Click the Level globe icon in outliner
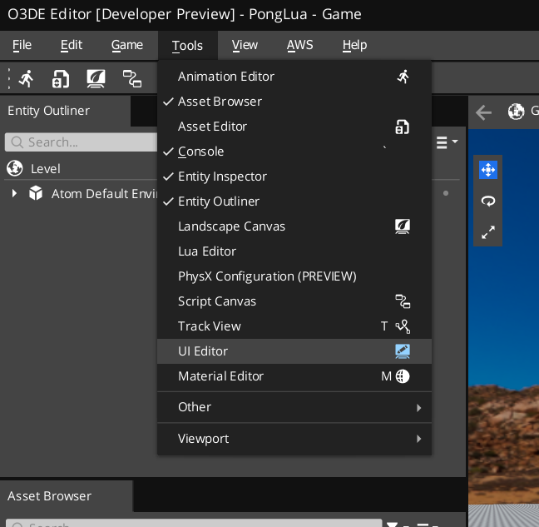The width and height of the screenshot is (539, 527). (x=15, y=168)
